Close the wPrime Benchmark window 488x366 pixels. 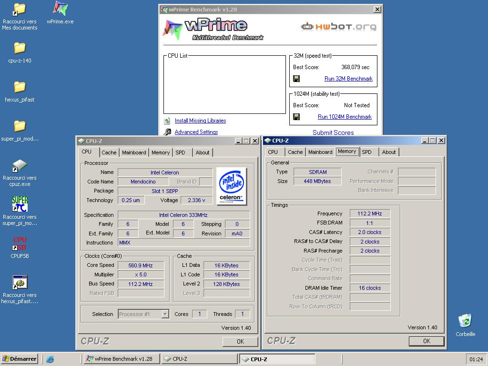[x=377, y=10]
